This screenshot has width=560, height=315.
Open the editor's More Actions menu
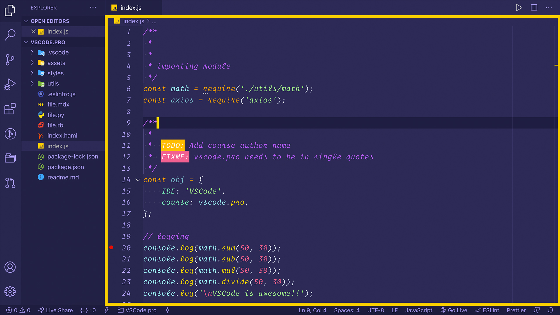pos(548,8)
